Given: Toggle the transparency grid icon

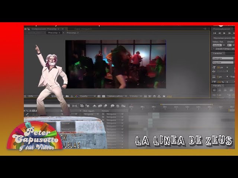Looking at the screenshot, I should (104, 96).
